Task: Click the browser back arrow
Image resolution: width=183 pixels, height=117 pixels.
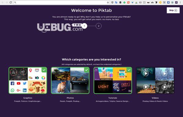Action: (x=2, y=2)
